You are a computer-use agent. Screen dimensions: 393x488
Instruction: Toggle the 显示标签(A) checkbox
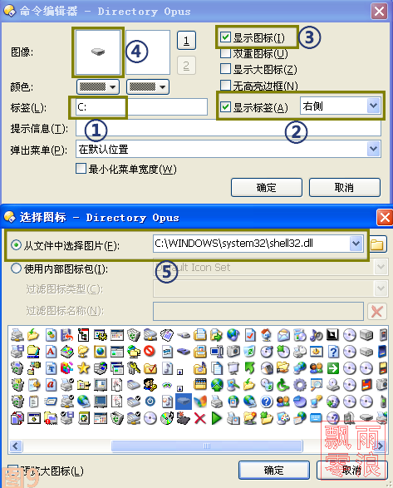225,106
